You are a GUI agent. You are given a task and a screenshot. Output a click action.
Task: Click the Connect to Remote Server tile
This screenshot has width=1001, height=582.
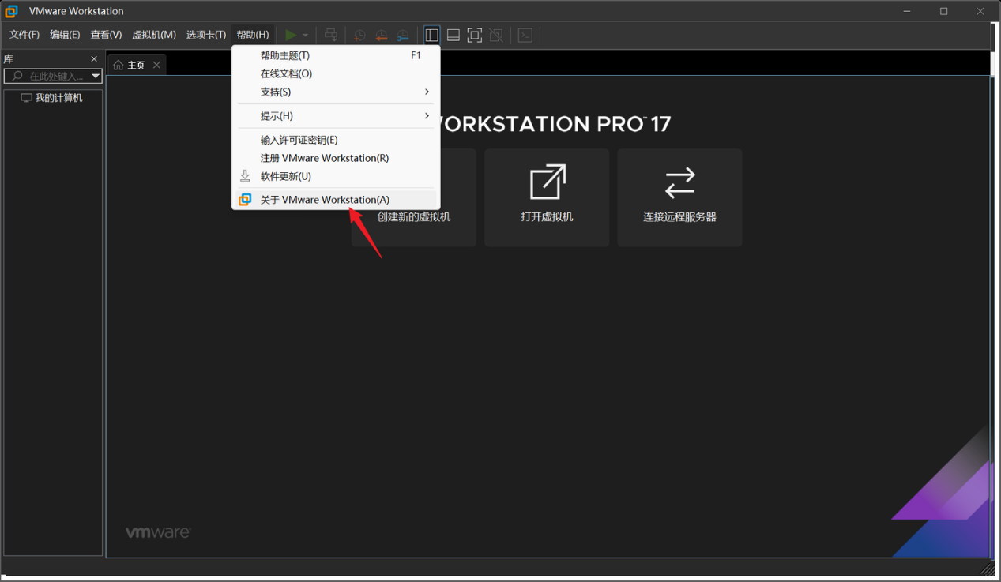coord(679,197)
